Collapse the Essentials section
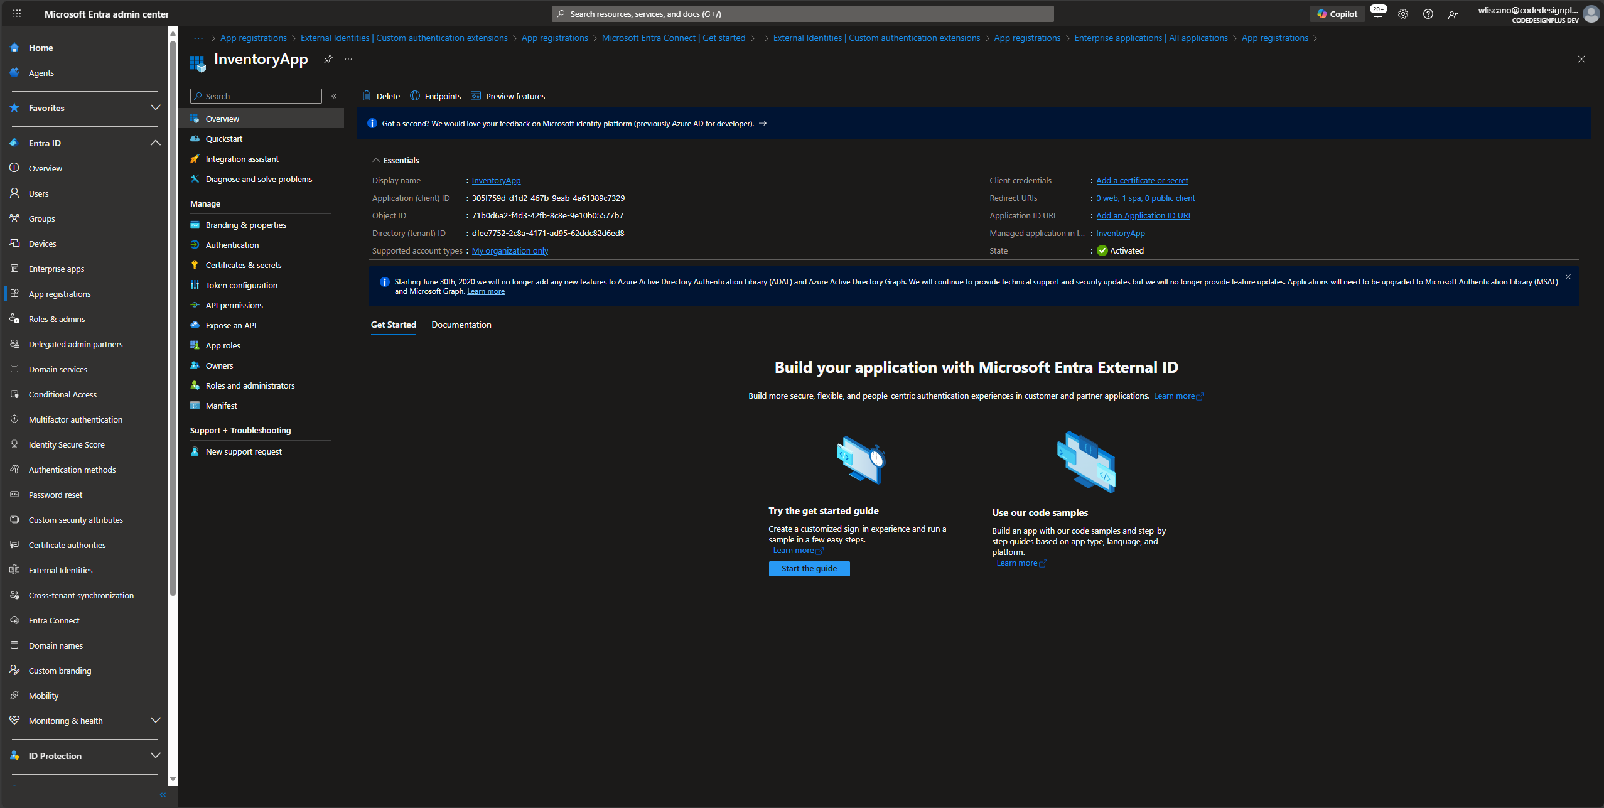Viewport: 1604px width, 808px height. click(x=376, y=160)
